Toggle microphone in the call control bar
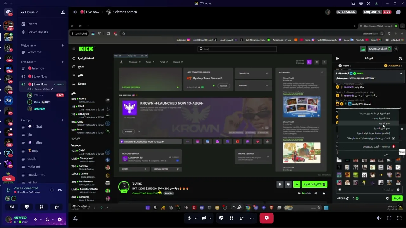Screen dimensions: 406x228 tap(189, 218)
